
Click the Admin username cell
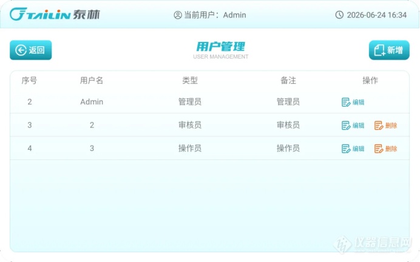[92, 102]
